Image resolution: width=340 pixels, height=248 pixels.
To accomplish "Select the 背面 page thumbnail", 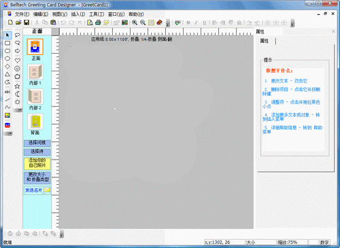I will point(35,124).
